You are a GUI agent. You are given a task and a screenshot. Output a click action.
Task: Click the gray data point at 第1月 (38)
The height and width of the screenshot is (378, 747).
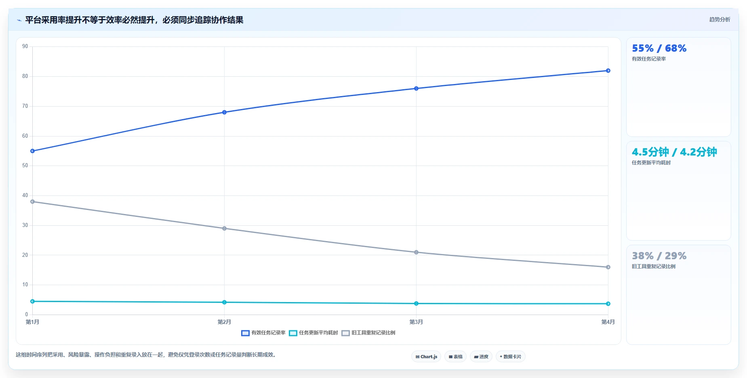pyautogui.click(x=33, y=202)
